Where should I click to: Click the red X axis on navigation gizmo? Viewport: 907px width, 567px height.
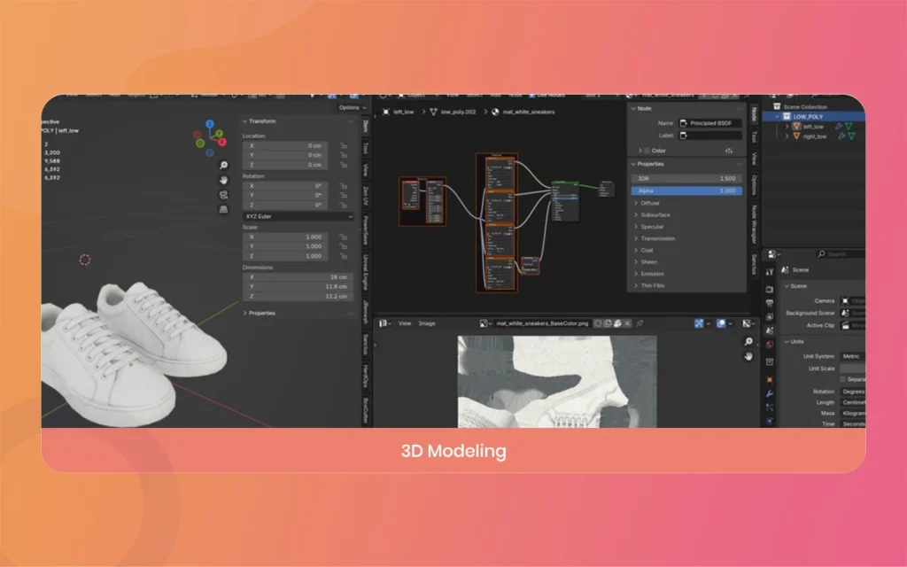pos(221,142)
